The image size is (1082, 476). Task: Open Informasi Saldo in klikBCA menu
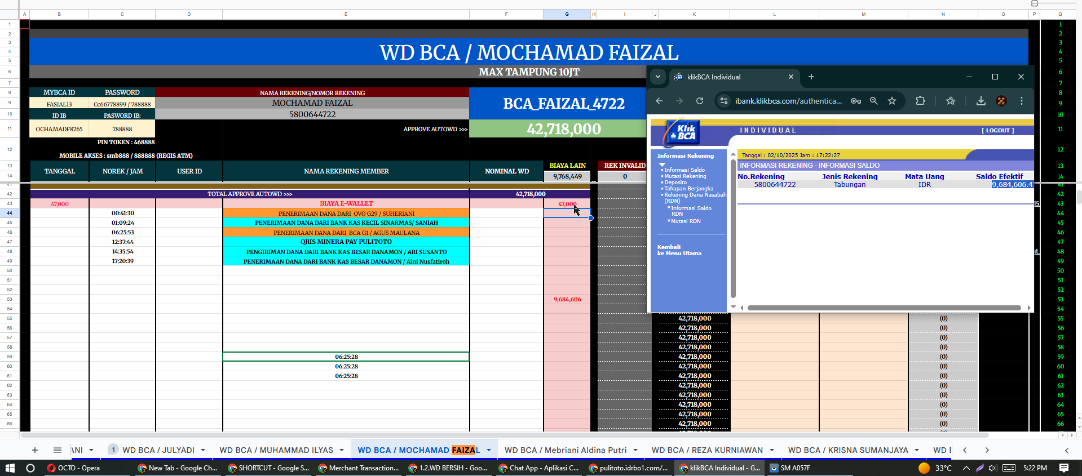click(x=684, y=170)
